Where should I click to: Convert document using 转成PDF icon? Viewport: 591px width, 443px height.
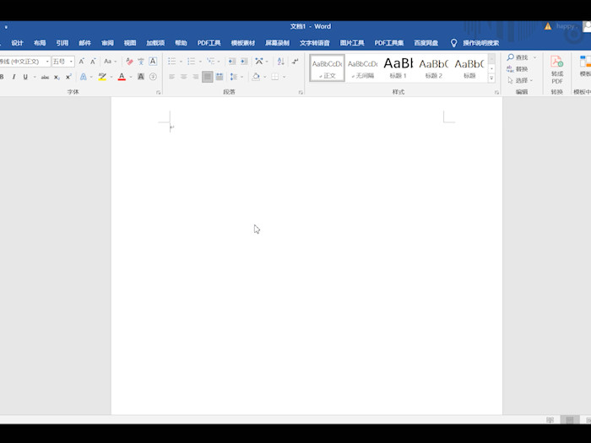tap(557, 70)
